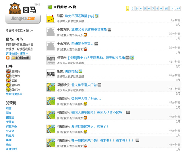
Task: Open 爱稀奇 in the 光荣榜 list
Action: [x=10, y=122]
